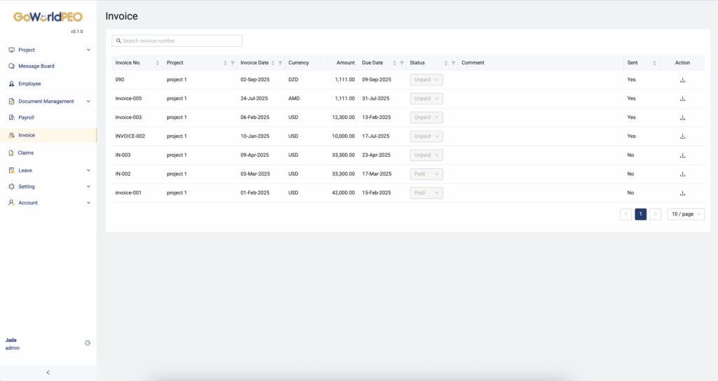Open the 10 / page size dropdown

click(685, 214)
